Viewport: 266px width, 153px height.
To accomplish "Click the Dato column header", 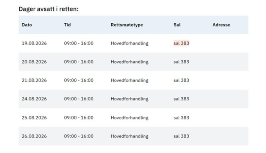I will pyautogui.click(x=27, y=25).
